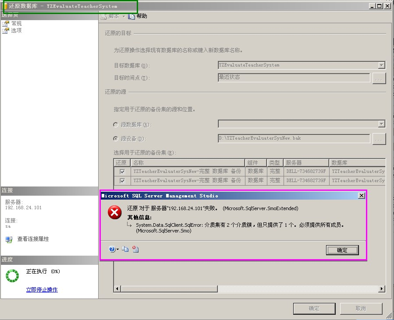The image size is (394, 320).
Task: Toggle second backup set restore checkbox
Action: click(x=122, y=181)
